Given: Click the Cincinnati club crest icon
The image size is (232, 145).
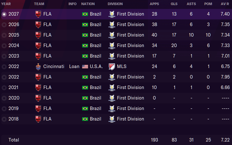Looking at the screenshot, I should point(38,67).
